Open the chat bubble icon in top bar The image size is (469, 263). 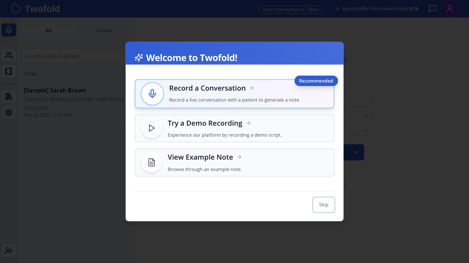click(x=432, y=8)
